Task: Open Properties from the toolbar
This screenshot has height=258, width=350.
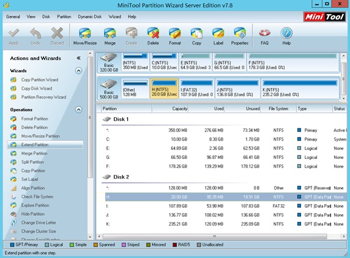Action: [240, 37]
